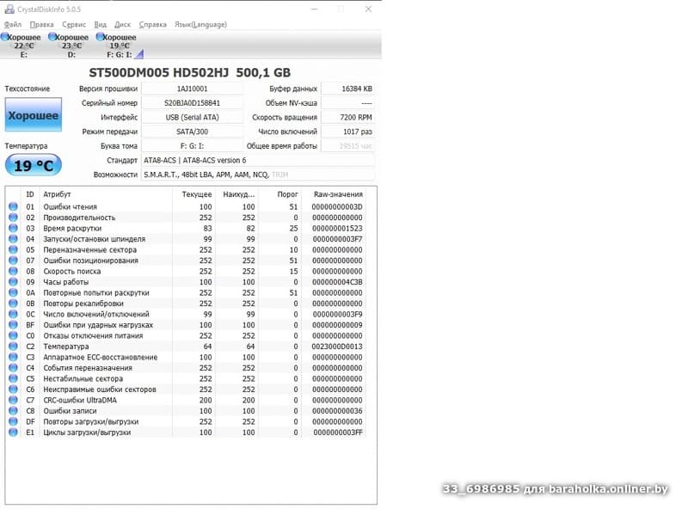This screenshot has height=509, width=688.
Task: Click raw value 00000000003D for Ошибки чтения
Action: (337, 206)
